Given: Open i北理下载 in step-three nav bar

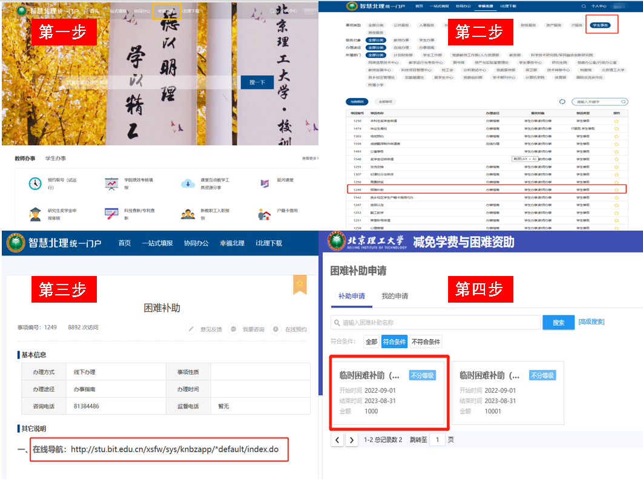Looking at the screenshot, I should (x=269, y=243).
